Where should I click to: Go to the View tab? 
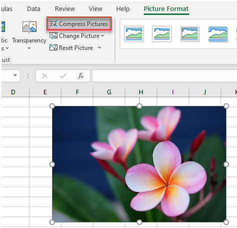pyautogui.click(x=95, y=8)
